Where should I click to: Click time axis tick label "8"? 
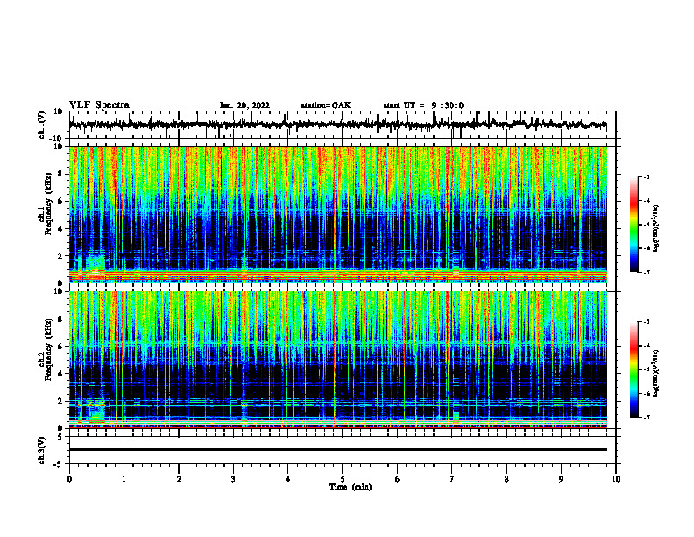(506, 479)
